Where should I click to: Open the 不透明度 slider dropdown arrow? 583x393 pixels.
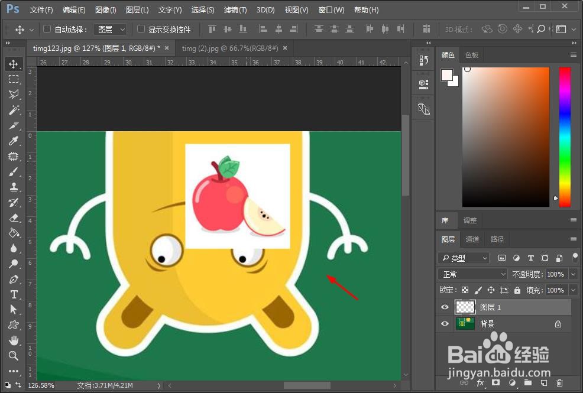click(574, 274)
